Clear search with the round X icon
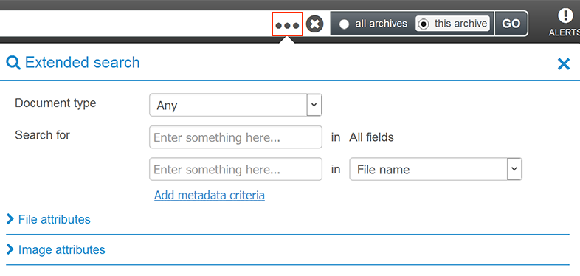Viewport: 580px width, 276px height. click(x=315, y=24)
